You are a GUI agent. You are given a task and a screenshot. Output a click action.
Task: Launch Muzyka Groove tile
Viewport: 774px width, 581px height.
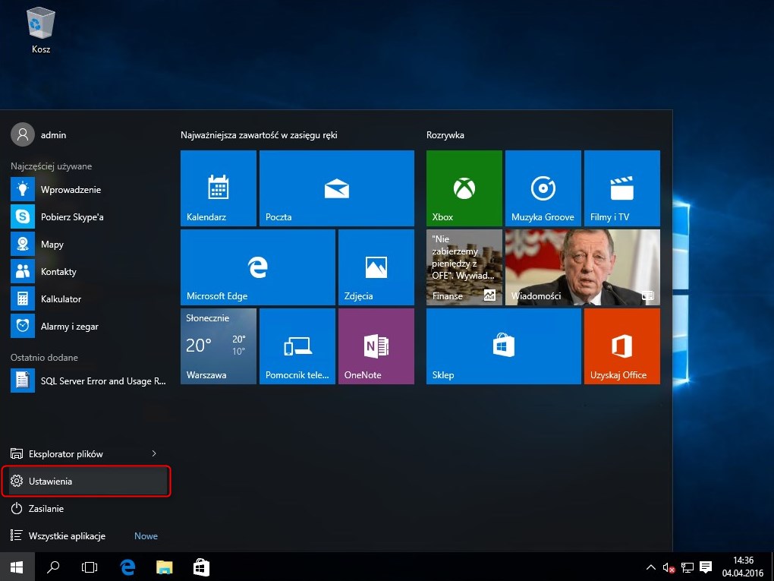[543, 188]
